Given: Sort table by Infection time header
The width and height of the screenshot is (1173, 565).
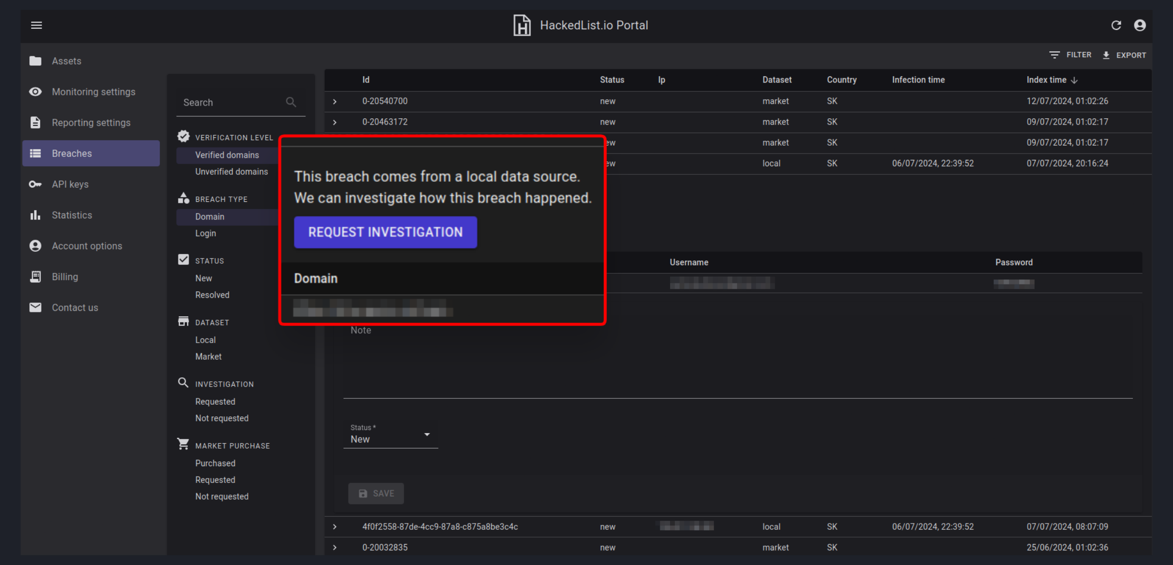Looking at the screenshot, I should tap(918, 80).
